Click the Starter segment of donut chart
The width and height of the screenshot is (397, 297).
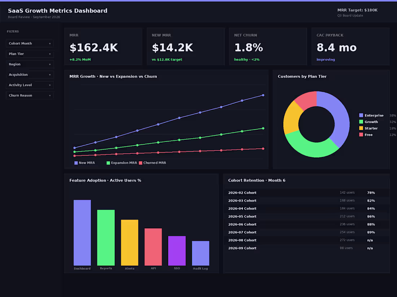pos(292,118)
